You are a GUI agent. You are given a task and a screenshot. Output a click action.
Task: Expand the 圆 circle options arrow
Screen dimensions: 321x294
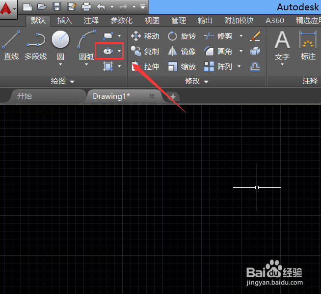(60, 64)
